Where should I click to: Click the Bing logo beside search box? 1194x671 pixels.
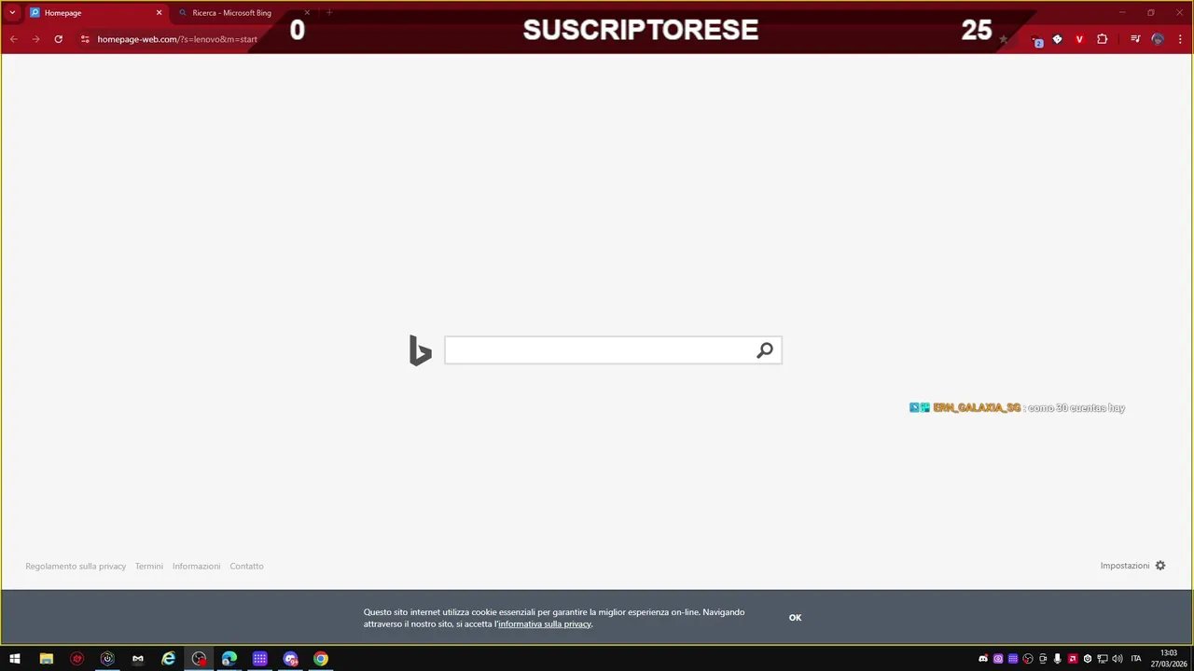420,350
